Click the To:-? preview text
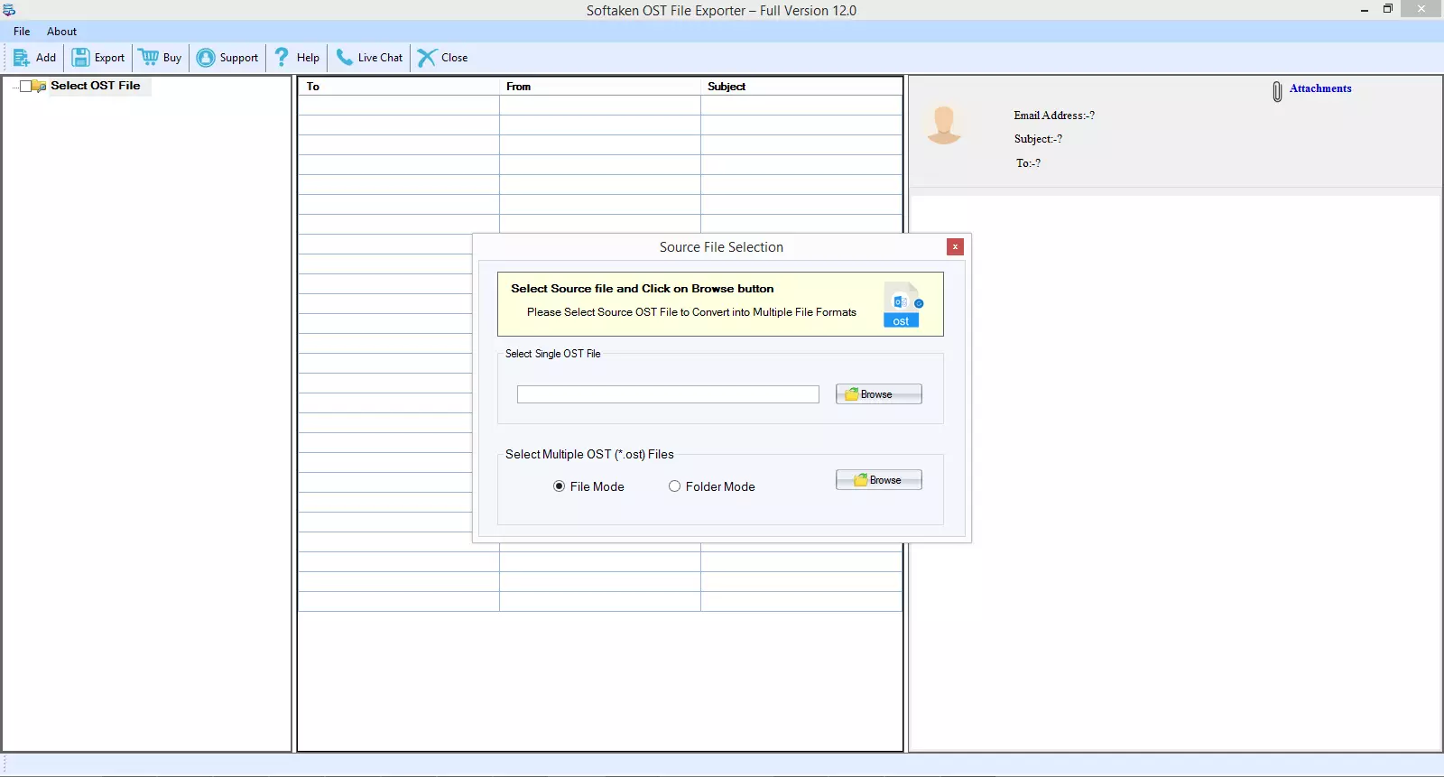 click(1028, 163)
